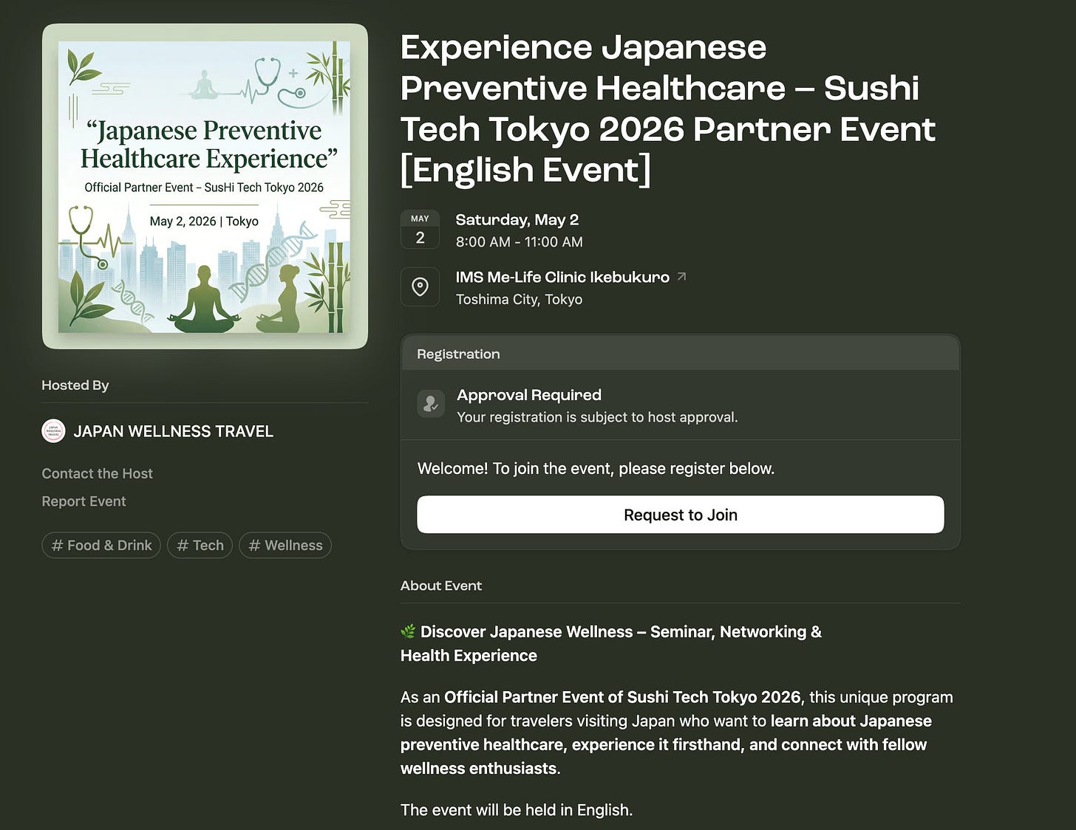Open the event cover image thumbnail

pyautogui.click(x=205, y=186)
